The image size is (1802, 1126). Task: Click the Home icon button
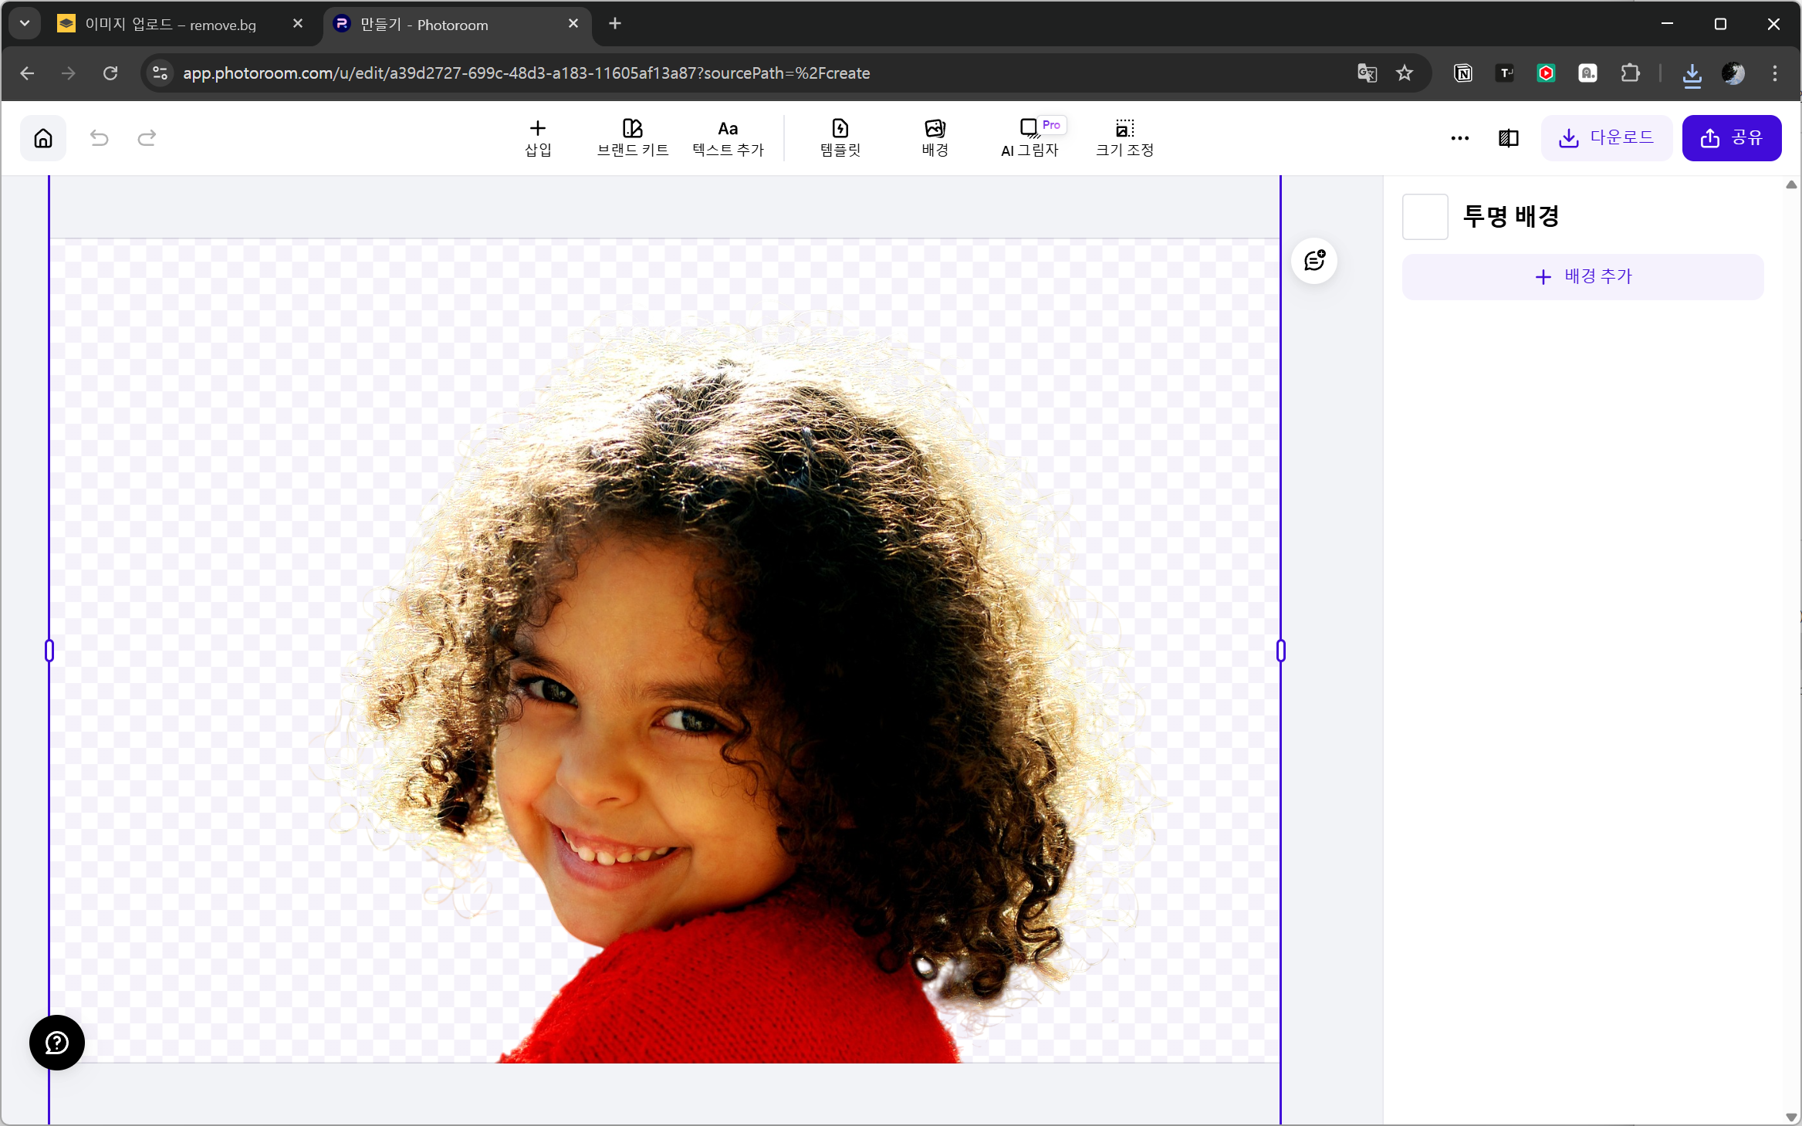[43, 138]
